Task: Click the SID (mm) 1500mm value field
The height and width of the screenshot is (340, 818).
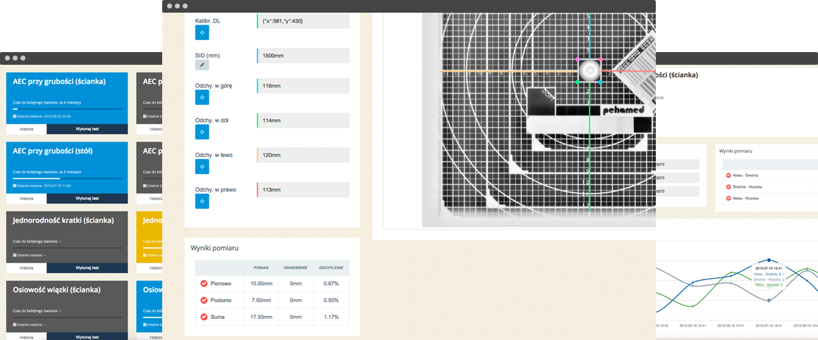Action: click(x=303, y=56)
